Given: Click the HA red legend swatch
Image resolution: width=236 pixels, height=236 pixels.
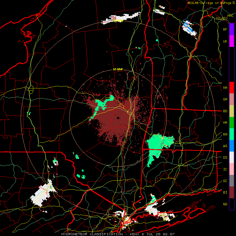Looking at the screenshot, I should coord(232,88).
